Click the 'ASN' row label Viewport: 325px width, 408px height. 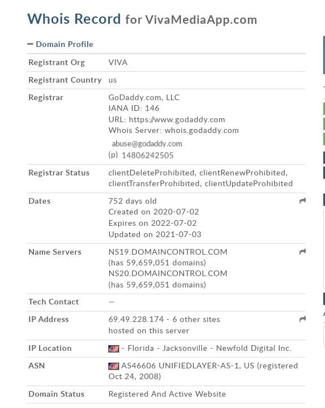tap(37, 366)
